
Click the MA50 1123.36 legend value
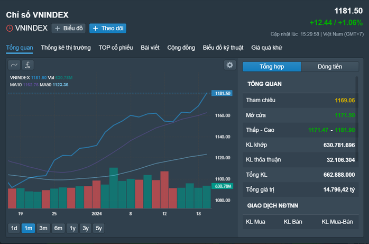click(x=60, y=85)
